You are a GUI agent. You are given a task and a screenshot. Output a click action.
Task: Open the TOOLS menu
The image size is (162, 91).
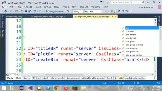pyautogui.click(x=66, y=7)
